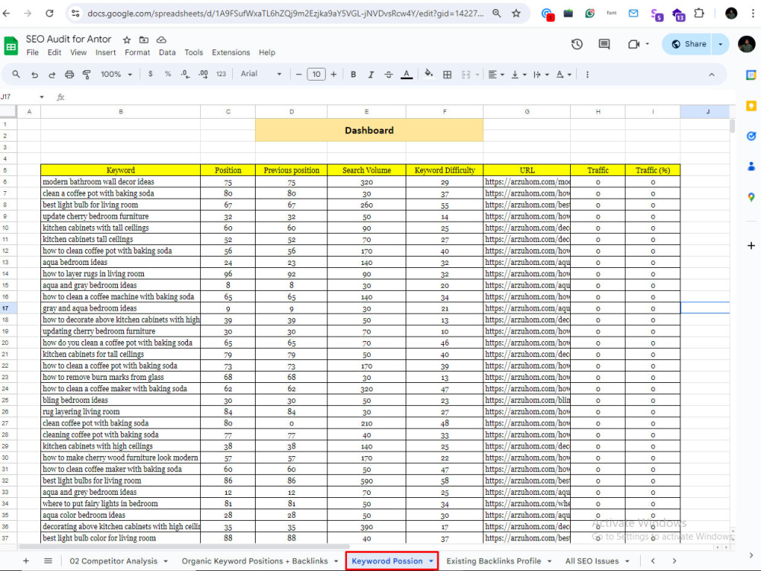This screenshot has height=571, width=761.
Task: Open the Edit menu
Action: click(54, 53)
